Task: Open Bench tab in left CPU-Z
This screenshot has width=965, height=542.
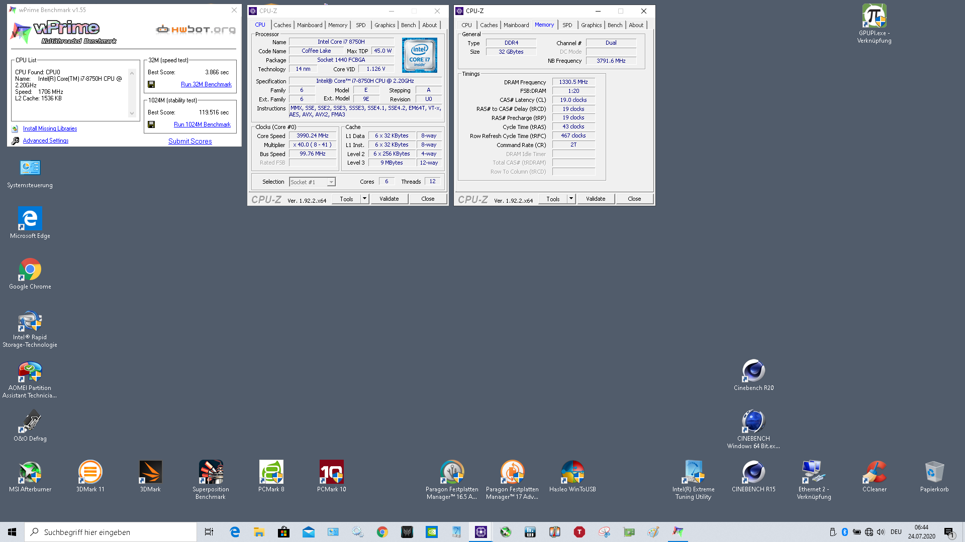Action: (409, 25)
